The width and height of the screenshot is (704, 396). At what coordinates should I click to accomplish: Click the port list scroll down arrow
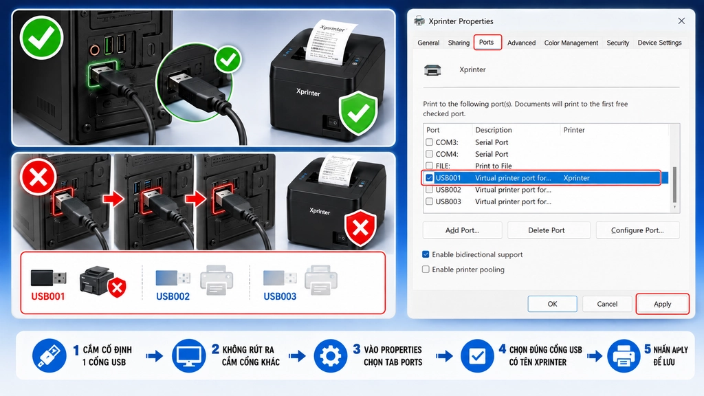pyautogui.click(x=674, y=208)
